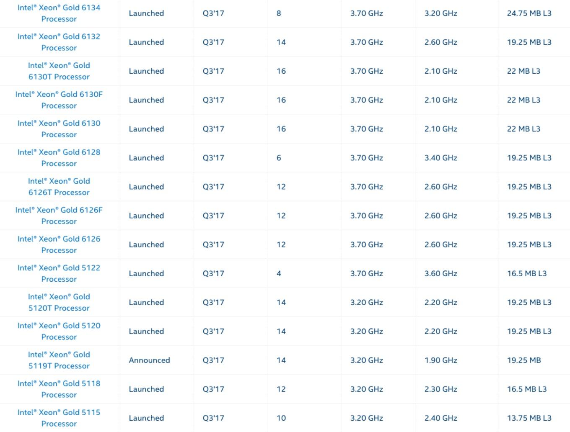Screen dimensions: 570x432
Task: Click the Announced status of Gold 5119T
Action: pos(149,360)
